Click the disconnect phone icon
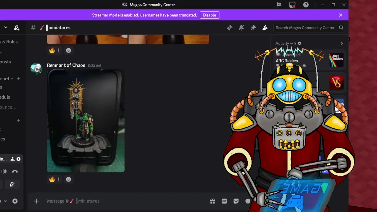This screenshot has width=377, height=212. click(x=15, y=171)
